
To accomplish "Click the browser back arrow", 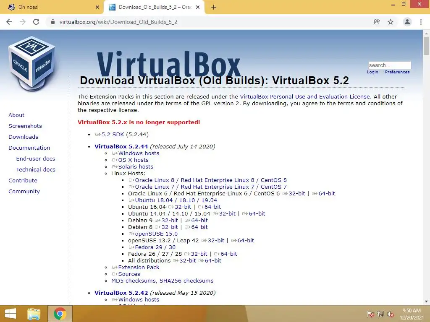I will pos(9,22).
